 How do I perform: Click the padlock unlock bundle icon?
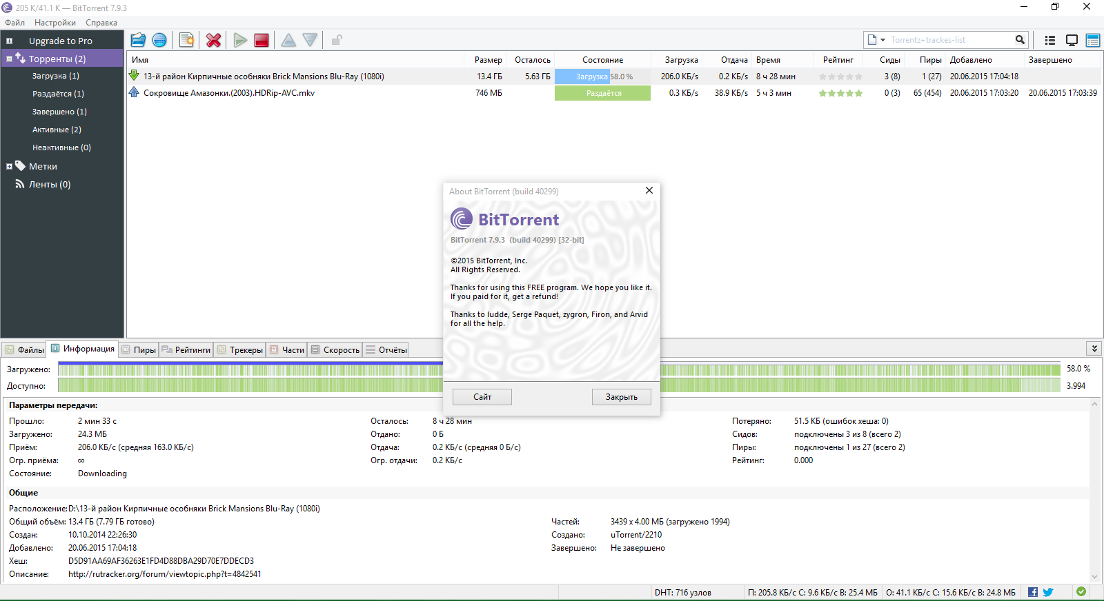tap(337, 40)
